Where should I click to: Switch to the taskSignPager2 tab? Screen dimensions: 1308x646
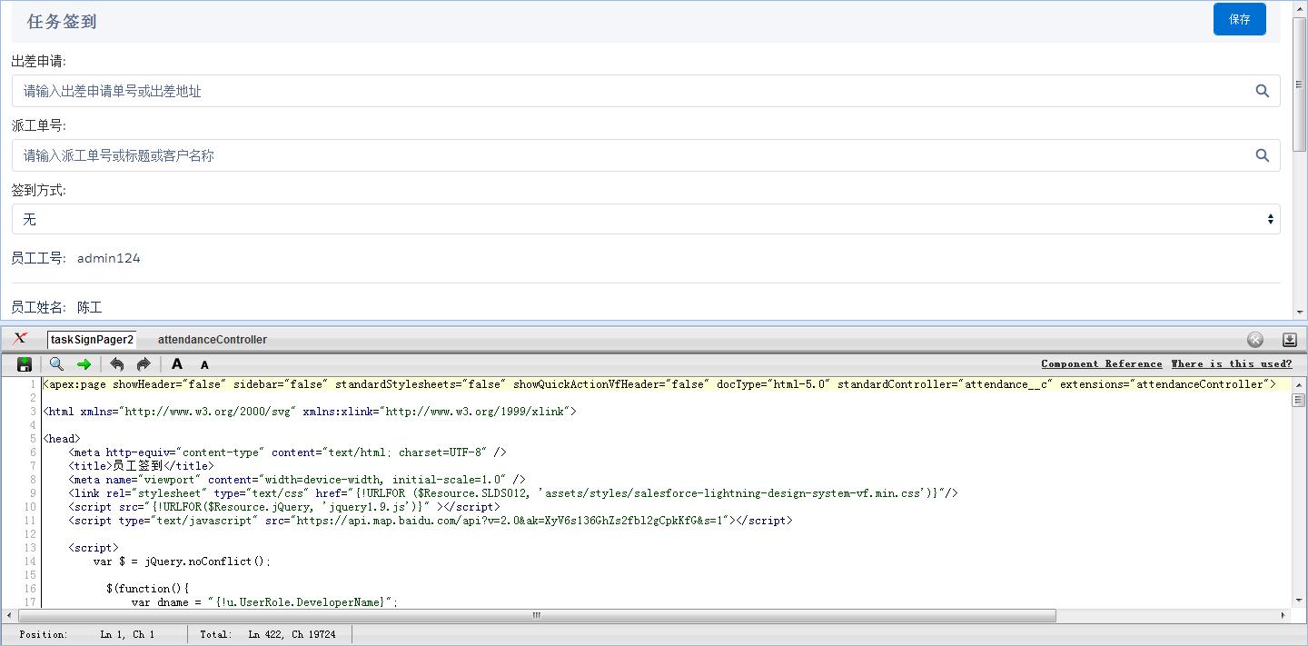click(92, 340)
